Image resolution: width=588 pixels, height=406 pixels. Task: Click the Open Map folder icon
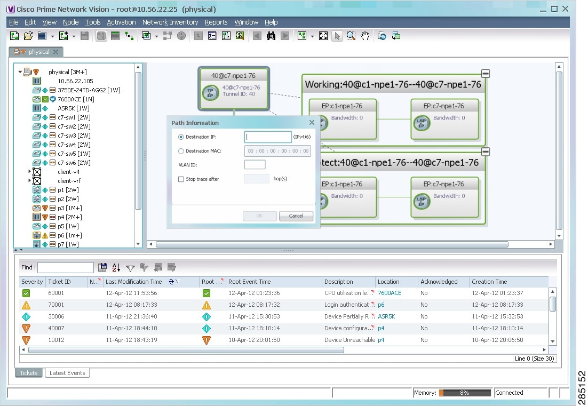[x=28, y=36]
